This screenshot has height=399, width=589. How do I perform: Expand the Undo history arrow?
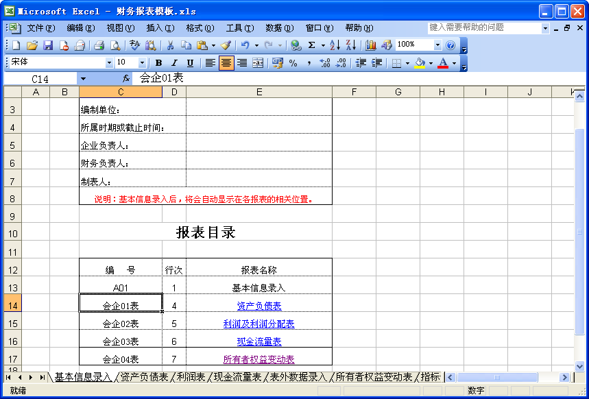click(x=256, y=45)
